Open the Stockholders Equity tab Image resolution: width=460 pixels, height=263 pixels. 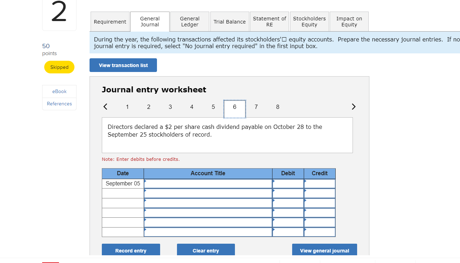click(x=309, y=21)
